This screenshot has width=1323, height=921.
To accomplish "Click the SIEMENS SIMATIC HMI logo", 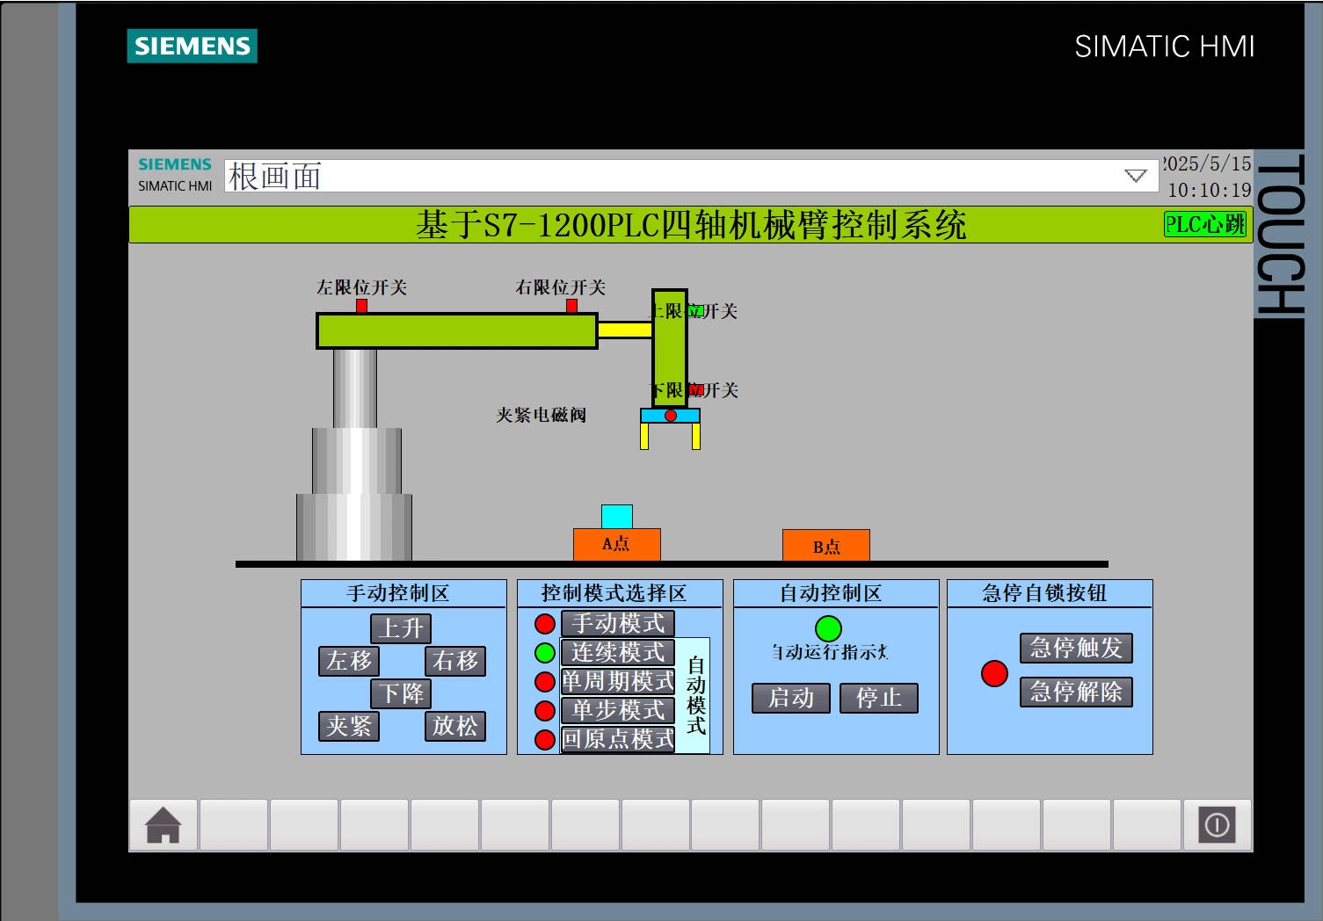I will [173, 172].
